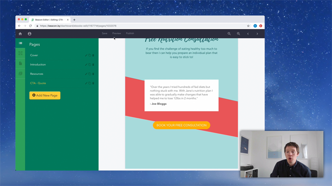Duplicate the Introduction page
Screen dimensions: 332x186
coord(90,65)
